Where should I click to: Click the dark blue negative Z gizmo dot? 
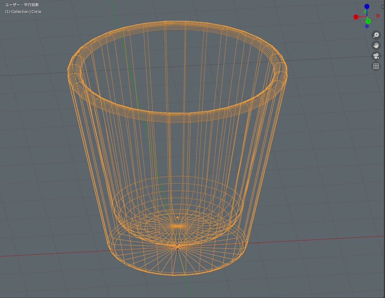pos(367,26)
